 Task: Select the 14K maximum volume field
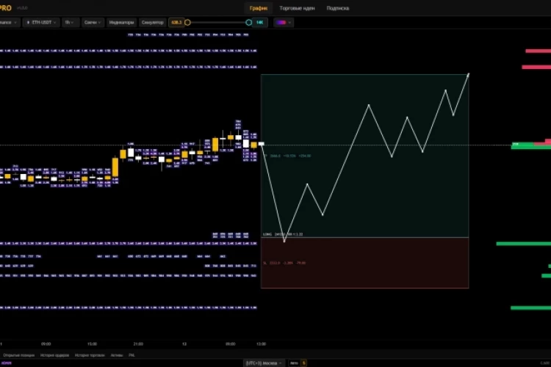(259, 23)
